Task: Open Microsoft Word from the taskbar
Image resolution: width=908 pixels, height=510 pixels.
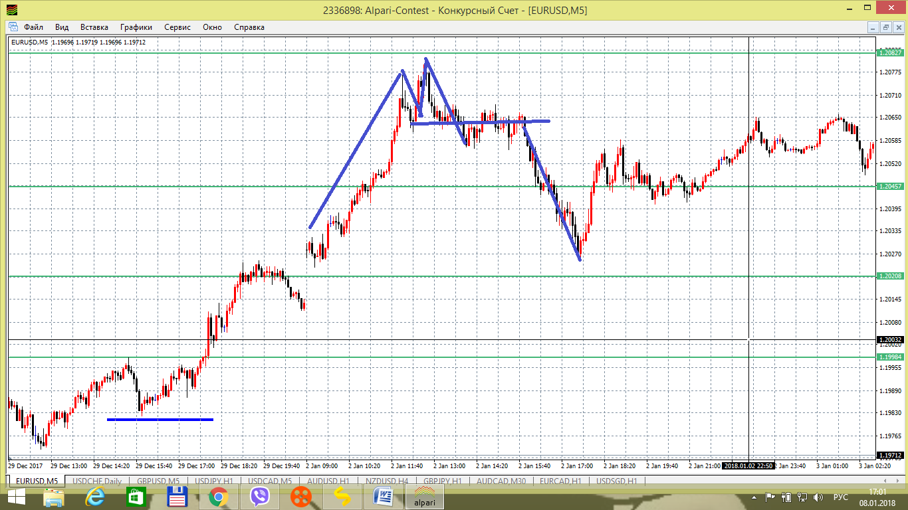Action: (x=383, y=497)
